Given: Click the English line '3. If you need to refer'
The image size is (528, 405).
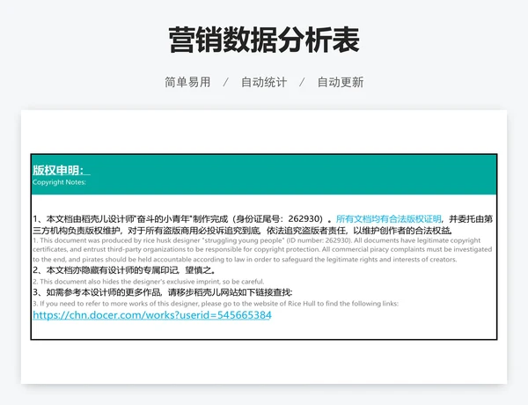Looking at the screenshot, I should [216, 303].
